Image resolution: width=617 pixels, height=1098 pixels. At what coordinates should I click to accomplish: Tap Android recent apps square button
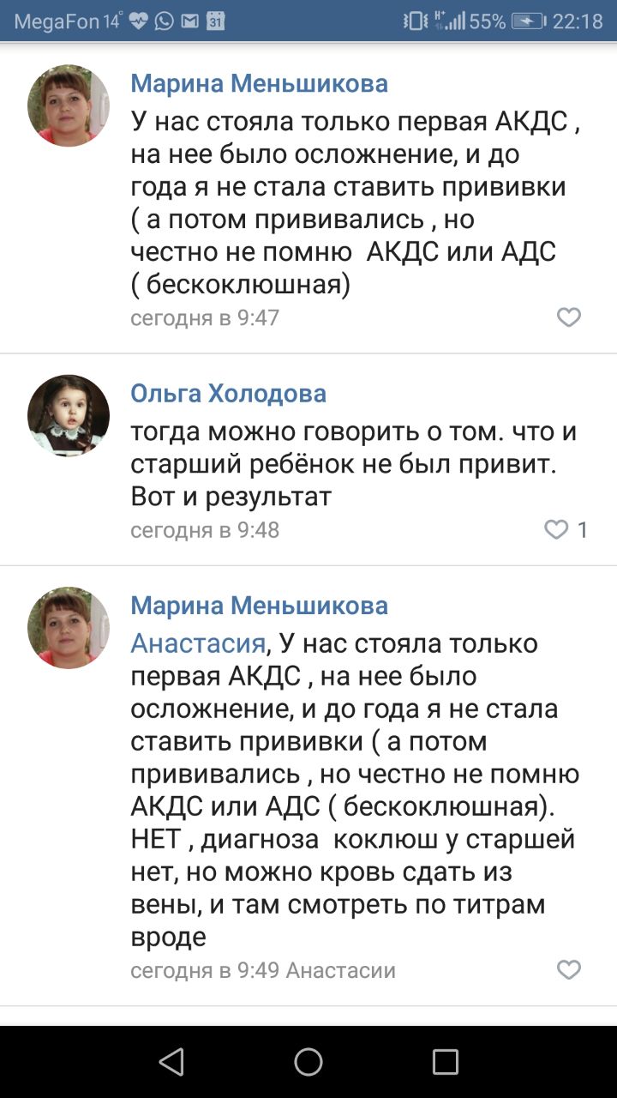tap(446, 1062)
